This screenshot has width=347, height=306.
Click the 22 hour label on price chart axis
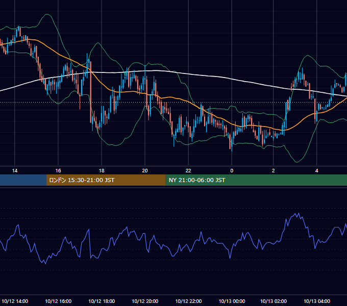(188, 171)
